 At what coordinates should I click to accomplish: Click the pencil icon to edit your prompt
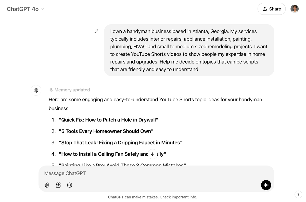point(96,31)
